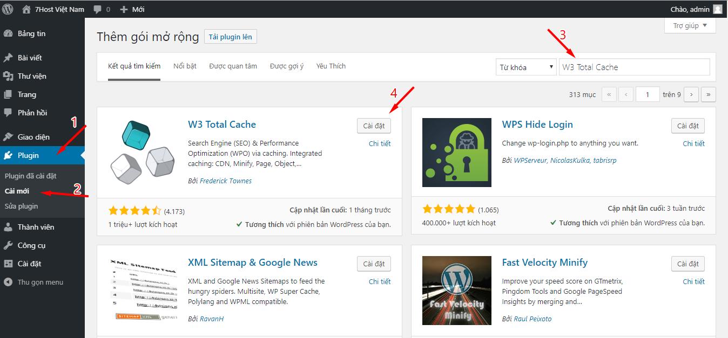Open Chi tiết for XML Sitemap plugin

coord(380,281)
